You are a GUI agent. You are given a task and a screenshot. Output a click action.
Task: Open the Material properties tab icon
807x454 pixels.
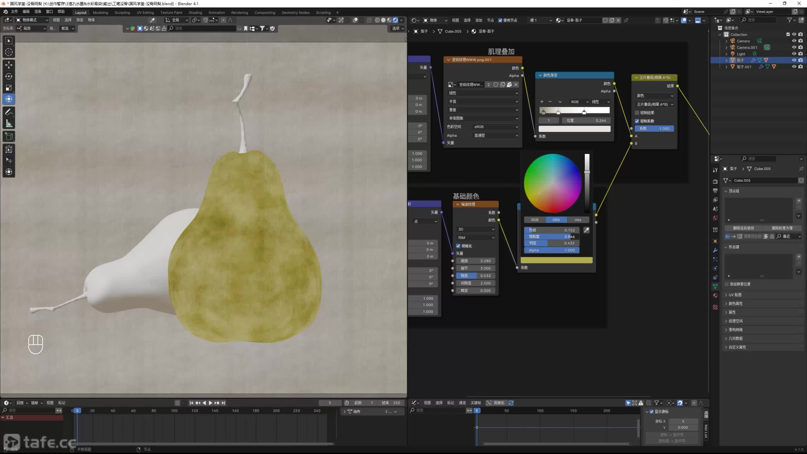tap(715, 296)
